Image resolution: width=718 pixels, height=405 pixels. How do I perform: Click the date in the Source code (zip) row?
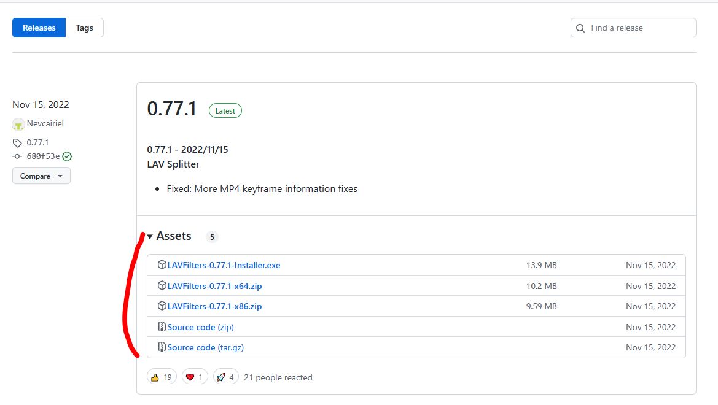pyautogui.click(x=650, y=327)
